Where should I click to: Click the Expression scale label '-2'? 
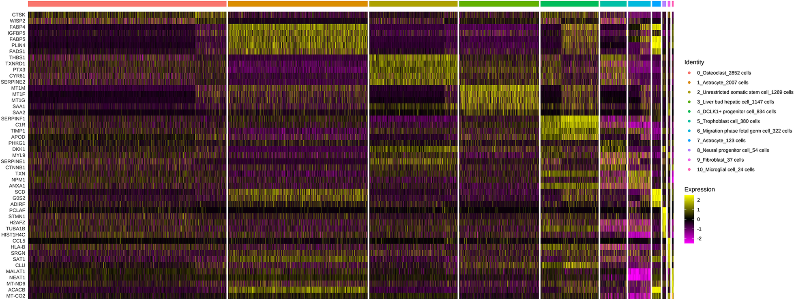(699, 239)
